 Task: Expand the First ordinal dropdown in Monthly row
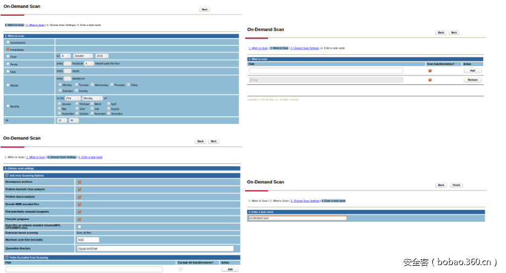coord(72,98)
